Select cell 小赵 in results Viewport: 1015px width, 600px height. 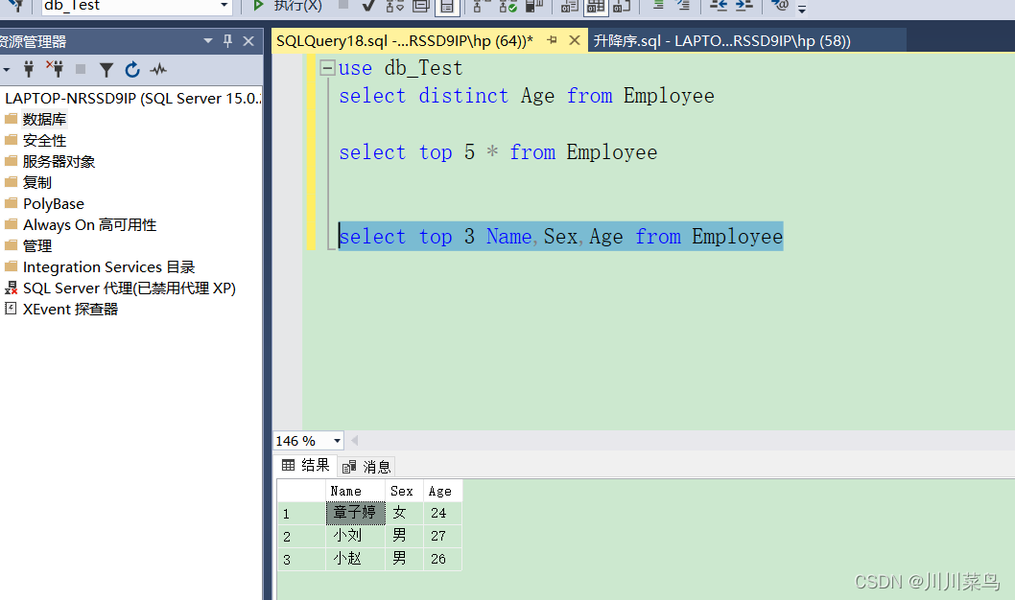(355, 559)
